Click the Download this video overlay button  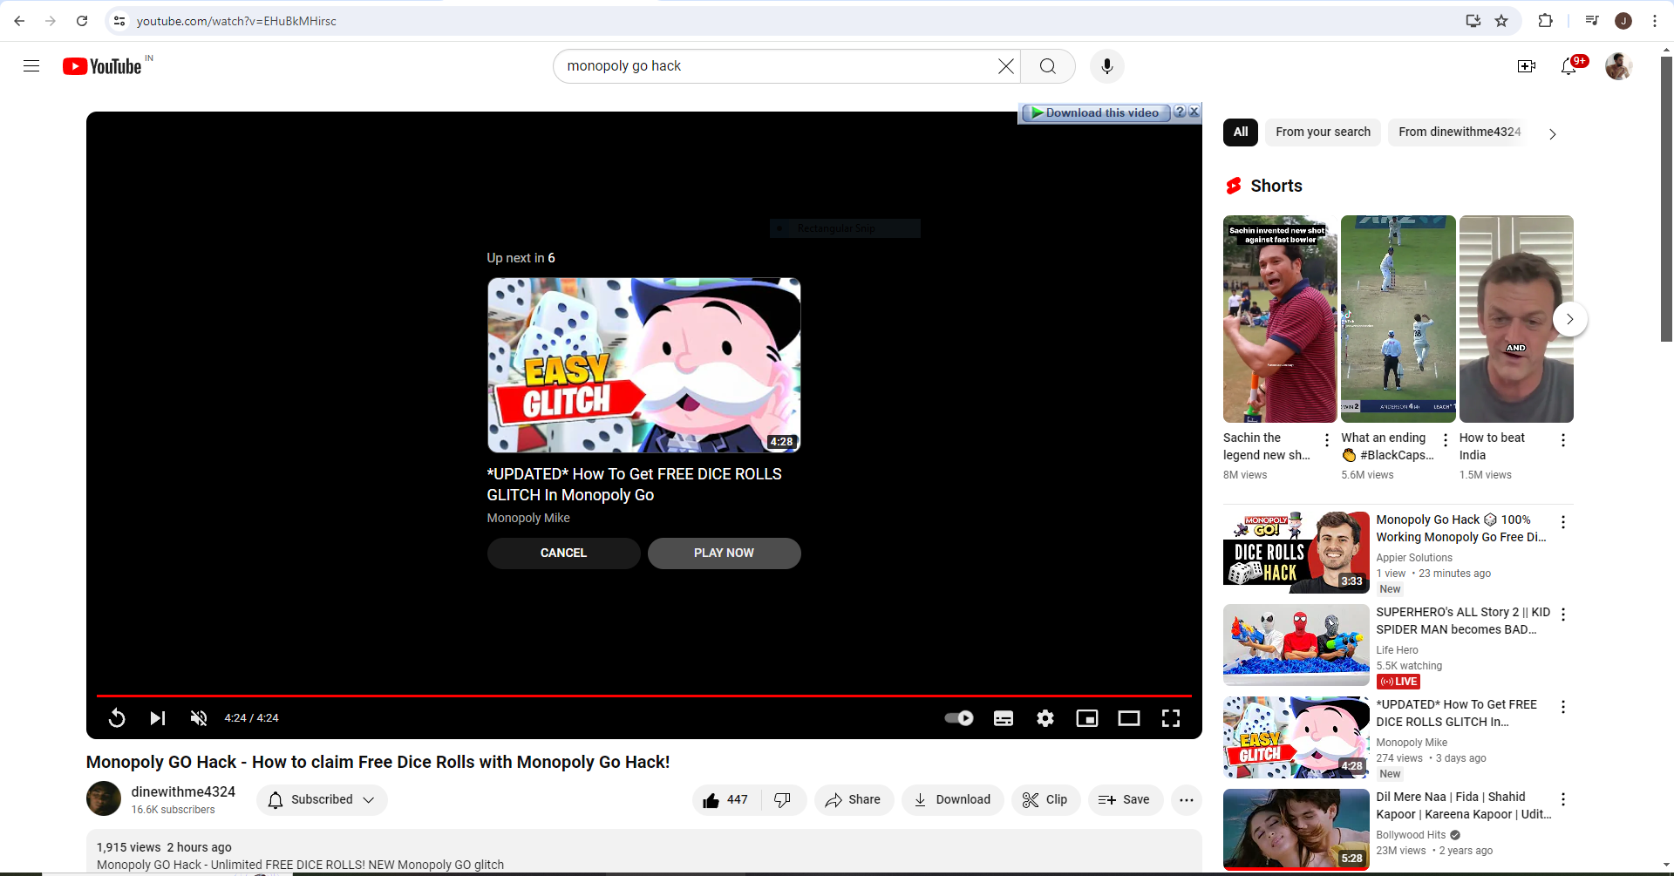point(1095,112)
